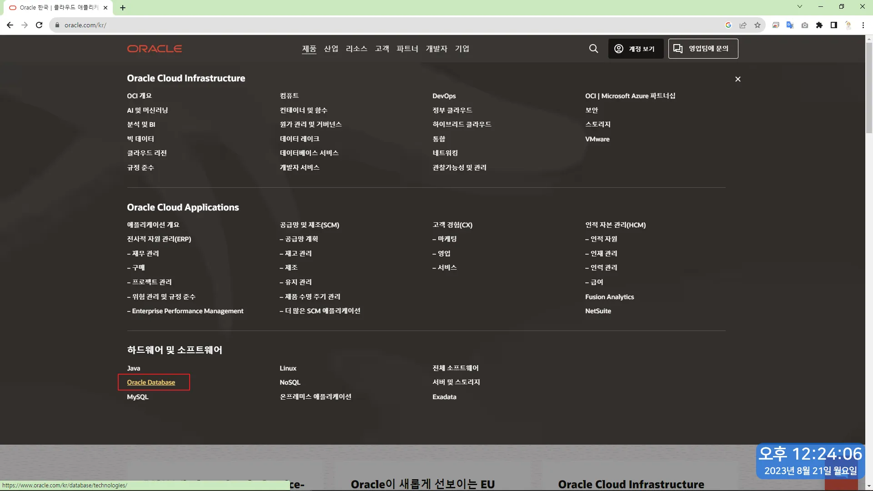The image size is (873, 491).
Task: Click the share page icon in address bar
Action: point(743,25)
